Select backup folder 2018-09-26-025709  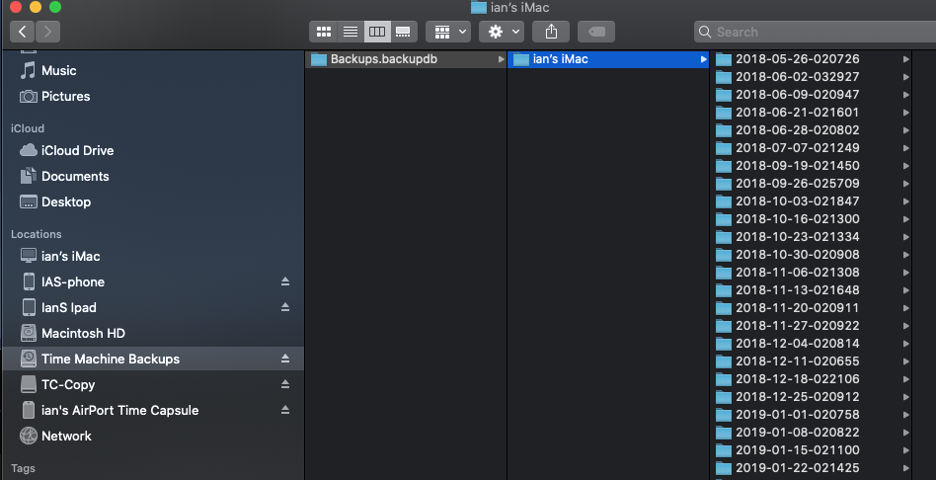(x=812, y=184)
